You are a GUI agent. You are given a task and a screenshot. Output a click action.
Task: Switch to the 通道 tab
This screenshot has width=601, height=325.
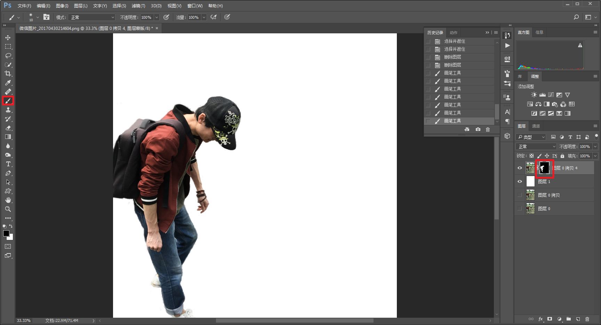tap(536, 126)
